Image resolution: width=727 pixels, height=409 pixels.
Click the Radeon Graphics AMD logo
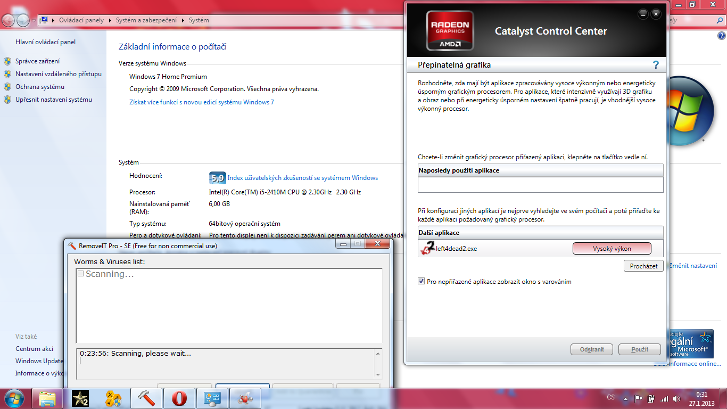coord(450,31)
